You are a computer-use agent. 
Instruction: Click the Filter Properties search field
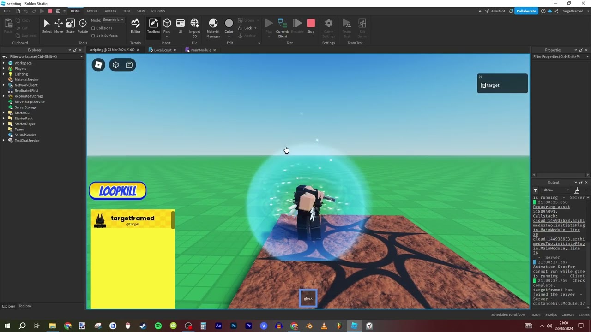pyautogui.click(x=561, y=57)
